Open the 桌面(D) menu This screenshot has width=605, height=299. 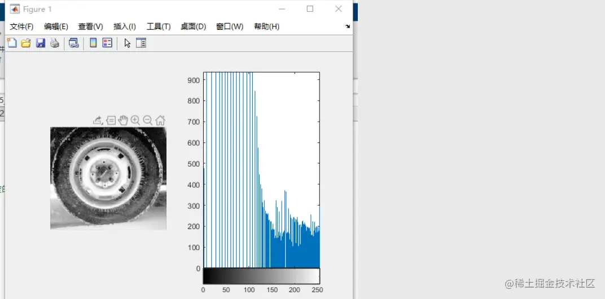(x=194, y=26)
